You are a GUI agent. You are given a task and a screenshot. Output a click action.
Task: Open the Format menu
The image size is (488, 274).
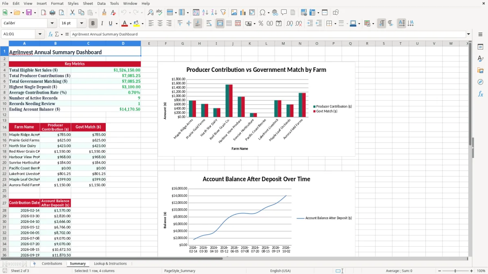point(57,3)
